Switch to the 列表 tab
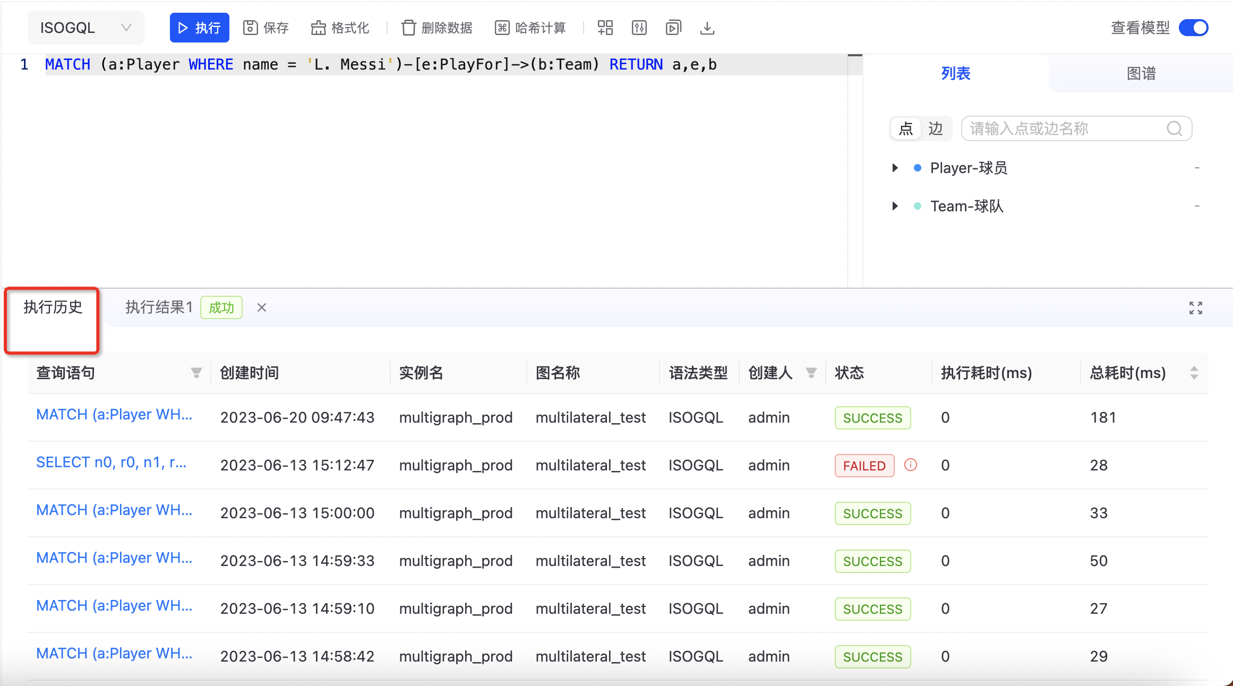Image resolution: width=1233 pixels, height=686 pixels. [x=956, y=73]
